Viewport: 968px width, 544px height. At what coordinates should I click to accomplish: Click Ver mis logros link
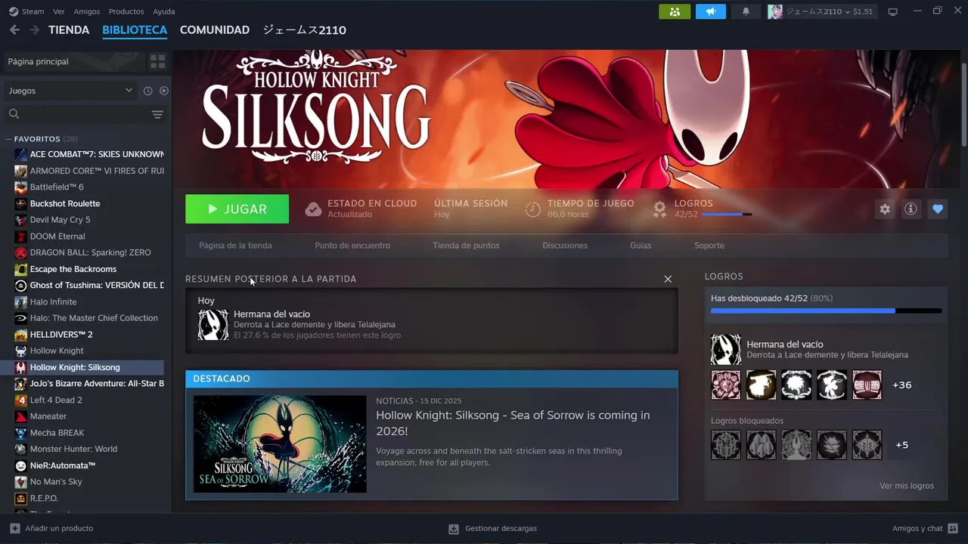click(x=907, y=486)
